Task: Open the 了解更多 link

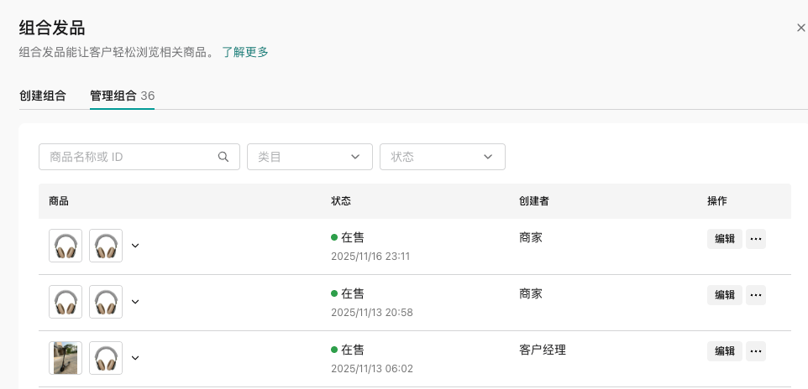Action: (x=245, y=52)
